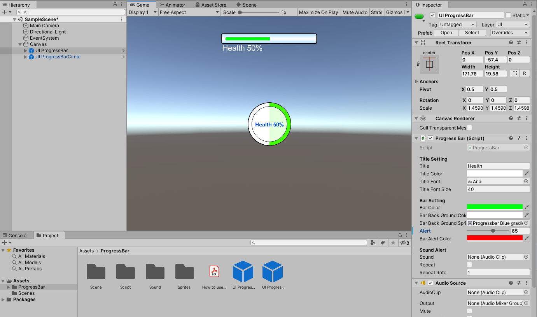
Task: Enable Cull Transparent Mesh checkbox
Action: (x=469, y=128)
